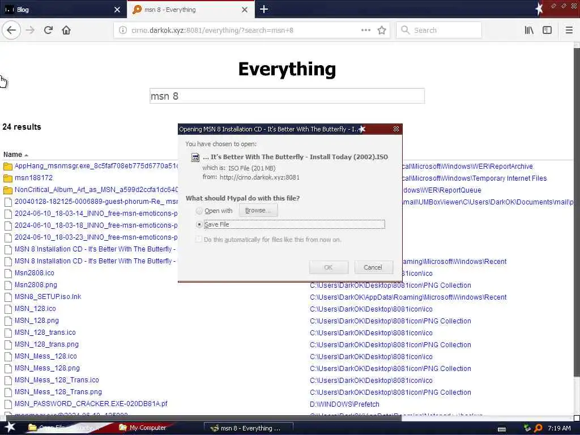This screenshot has height=435, width=580.
Task: Open the MSN_128_trans.png link
Action: 46,344
